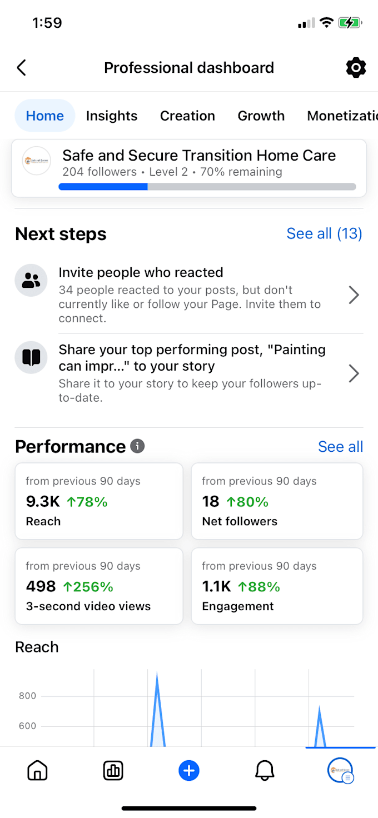Tap the Level 2 progress bar
This screenshot has width=378, height=818.
pos(207,187)
